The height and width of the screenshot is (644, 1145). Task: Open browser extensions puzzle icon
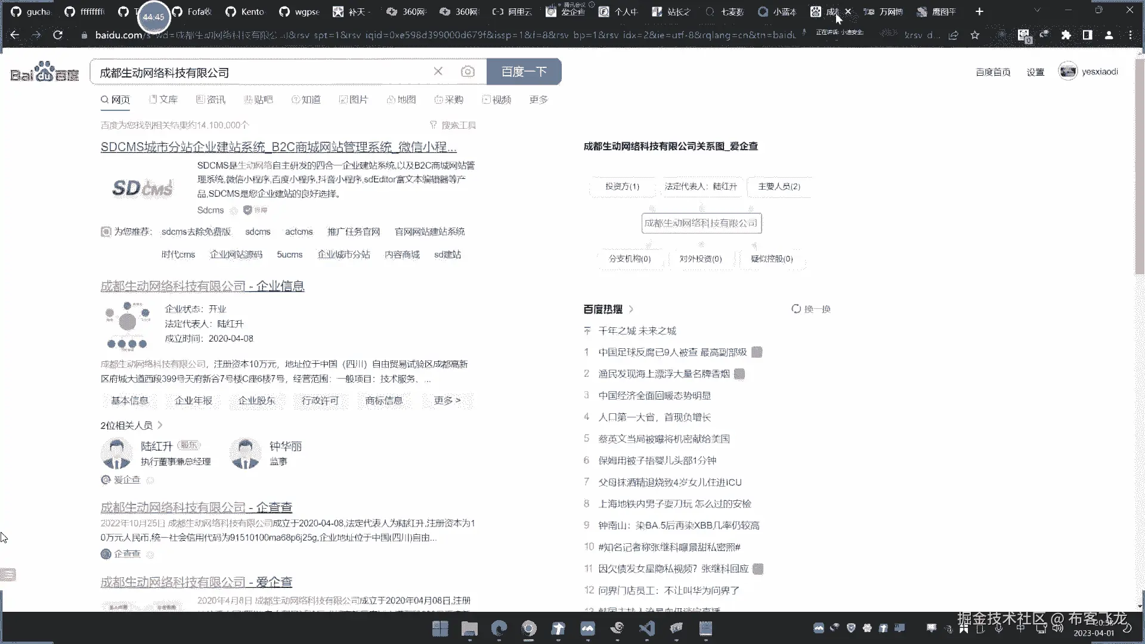1066,35
